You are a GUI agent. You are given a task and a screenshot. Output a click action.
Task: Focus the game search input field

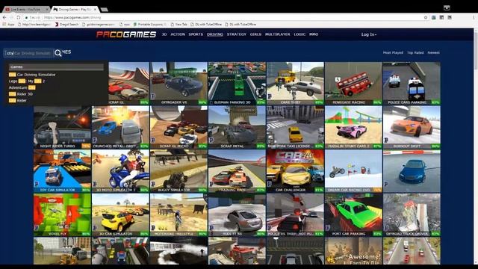click(28, 53)
